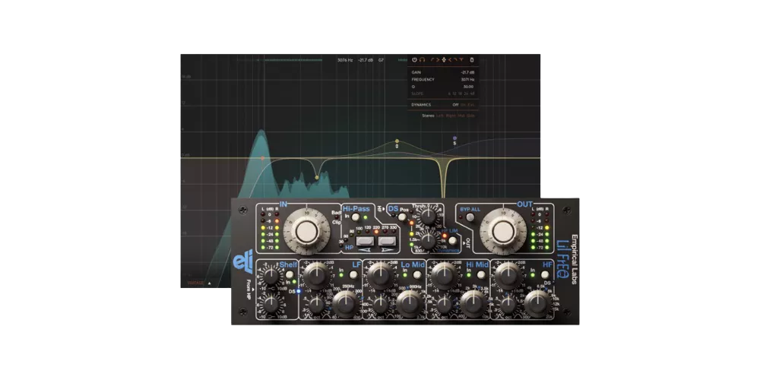Click the Lo Mid frequency knob
The image size is (760, 380).
point(410,304)
